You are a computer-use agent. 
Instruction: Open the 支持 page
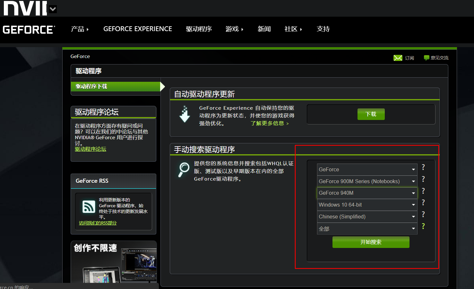323,29
